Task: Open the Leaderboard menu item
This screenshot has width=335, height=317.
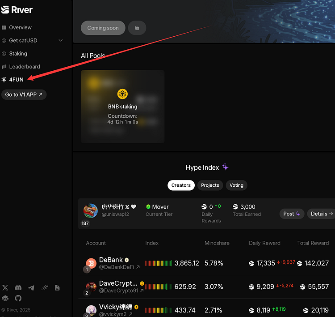Action: (25, 67)
